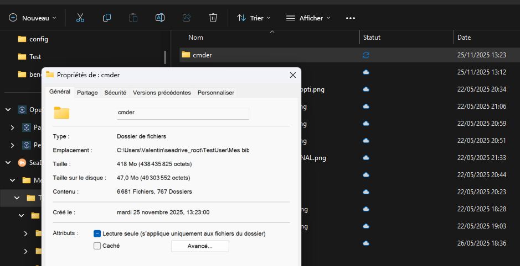Click the Delete trash icon

[213, 18]
